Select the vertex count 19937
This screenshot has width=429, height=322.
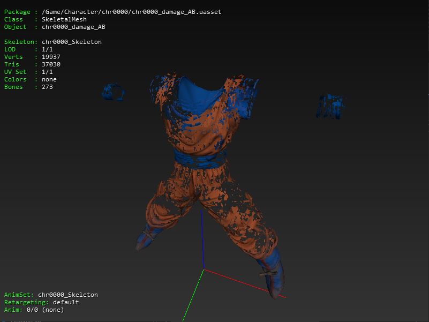click(51, 57)
